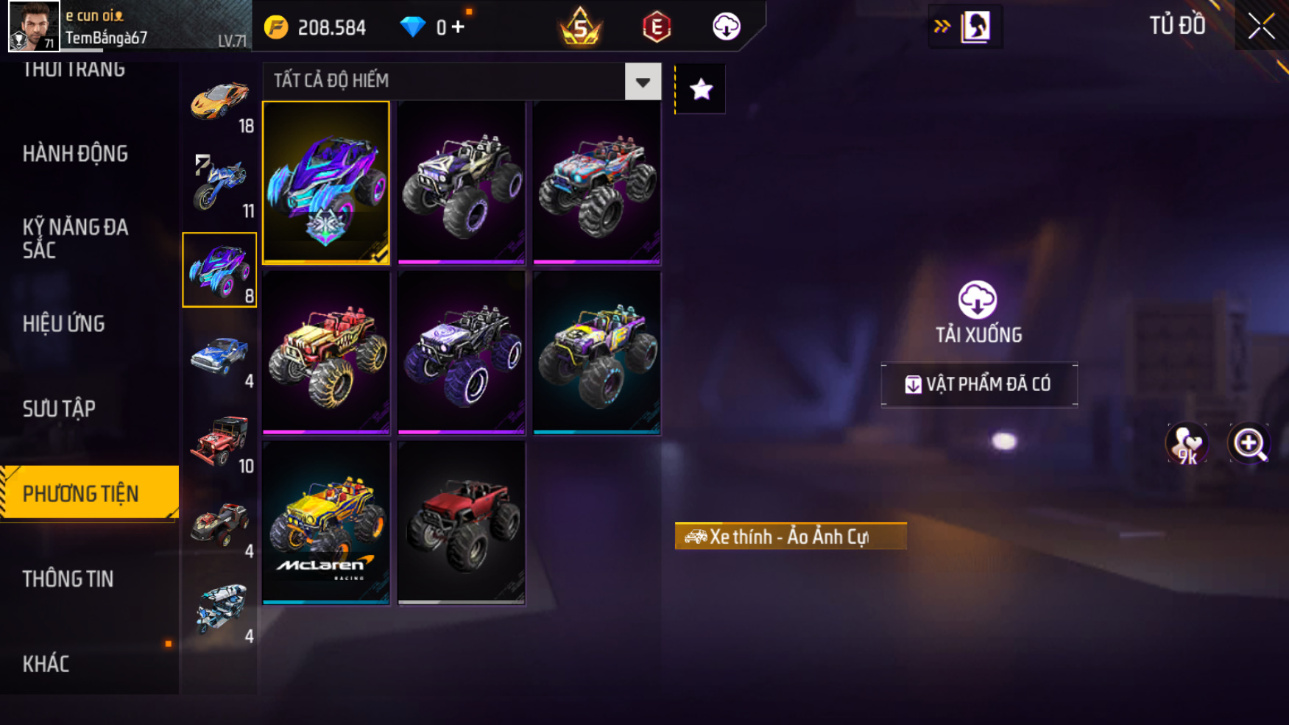
Task: Switch to the Hiệu Ứng tab
Action: point(63,323)
